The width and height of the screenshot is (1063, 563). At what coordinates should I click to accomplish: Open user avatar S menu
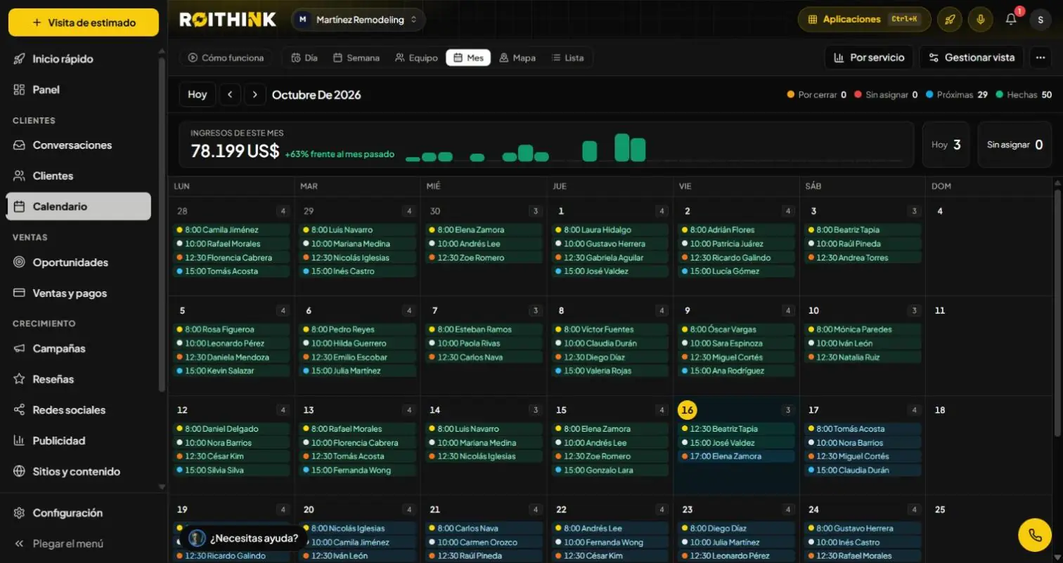pyautogui.click(x=1041, y=20)
